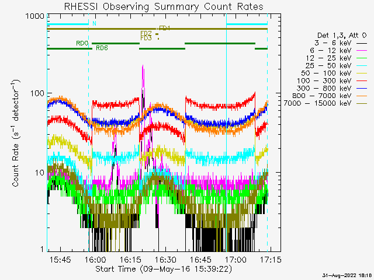
Task: Click the yellow line swatch for 50-100 keV
Action: [x=362, y=73]
